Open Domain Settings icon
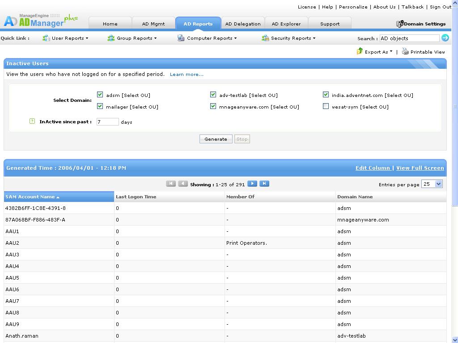 click(x=399, y=24)
